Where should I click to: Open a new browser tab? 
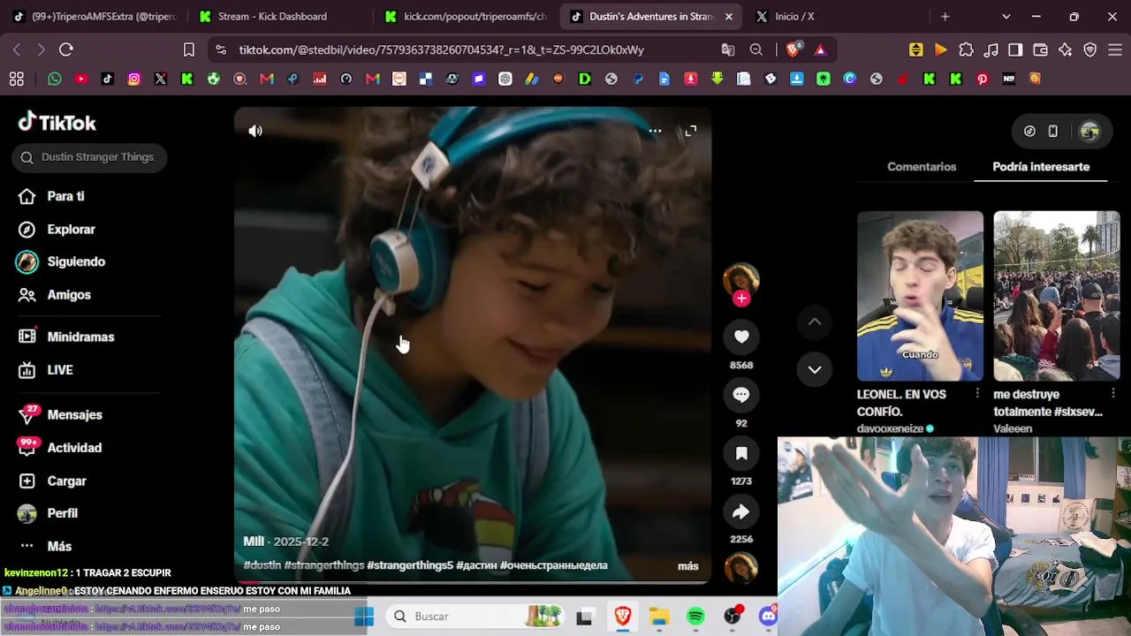click(945, 17)
